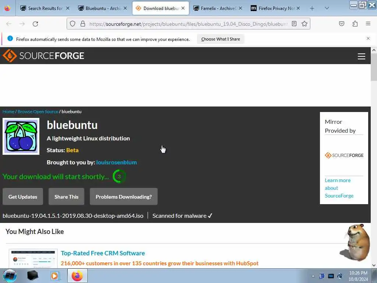This screenshot has height=283, width=377.
Task: Open Top-Rated Free CRM Software link
Action: pos(103,253)
